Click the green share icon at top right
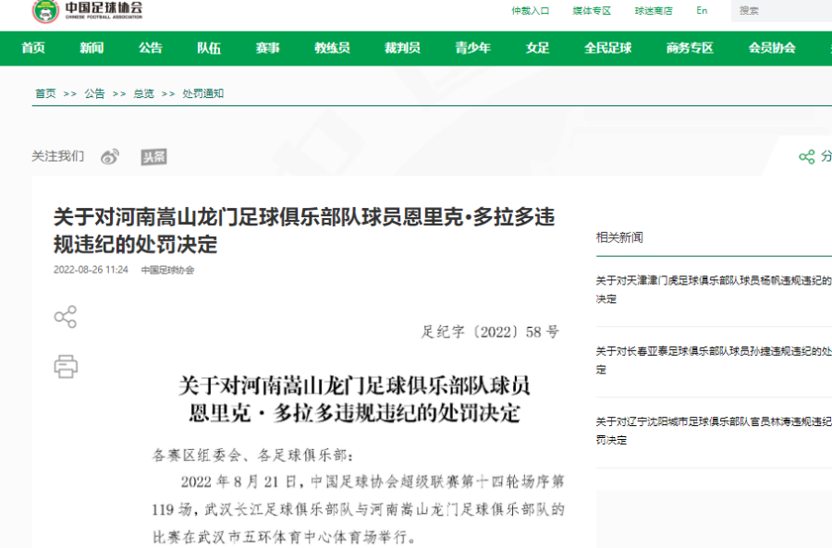 [x=807, y=156]
